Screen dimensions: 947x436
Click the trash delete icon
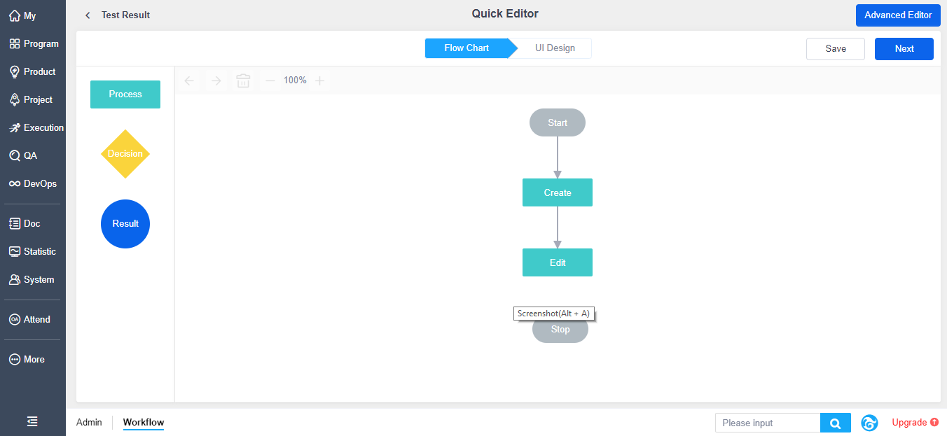[243, 80]
